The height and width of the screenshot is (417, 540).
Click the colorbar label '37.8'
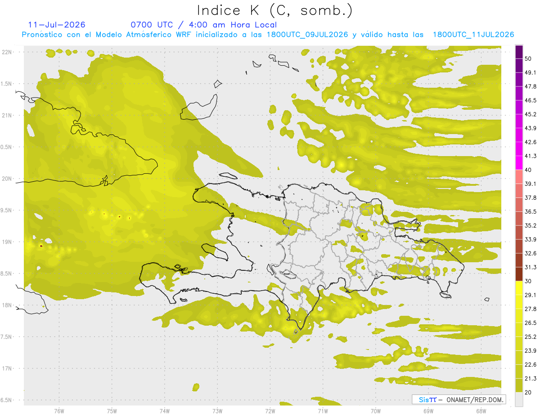(x=531, y=197)
